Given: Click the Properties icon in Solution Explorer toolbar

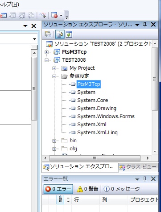Looking at the screenshot, I should point(48,34).
